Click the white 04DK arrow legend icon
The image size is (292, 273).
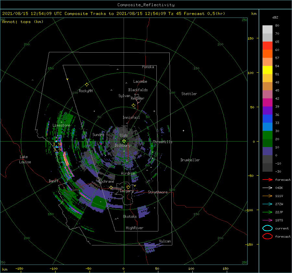(x=267, y=188)
